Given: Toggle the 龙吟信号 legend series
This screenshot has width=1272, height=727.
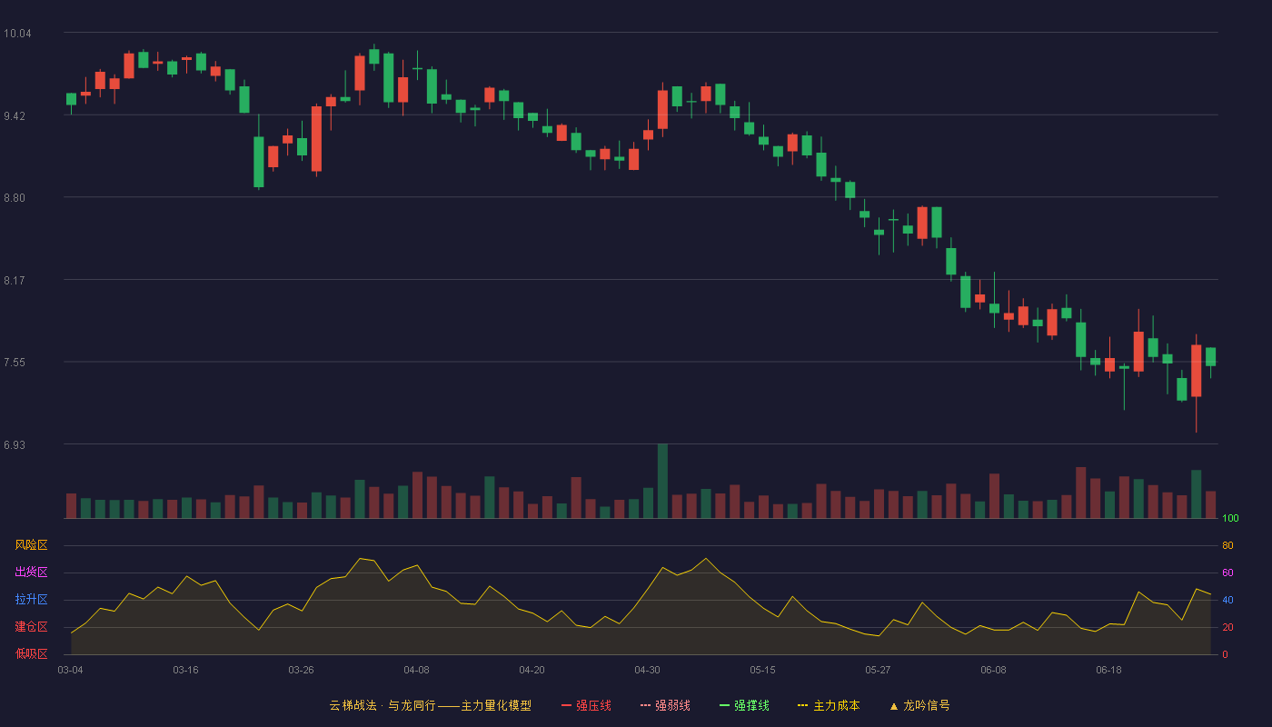Looking at the screenshot, I should [919, 705].
